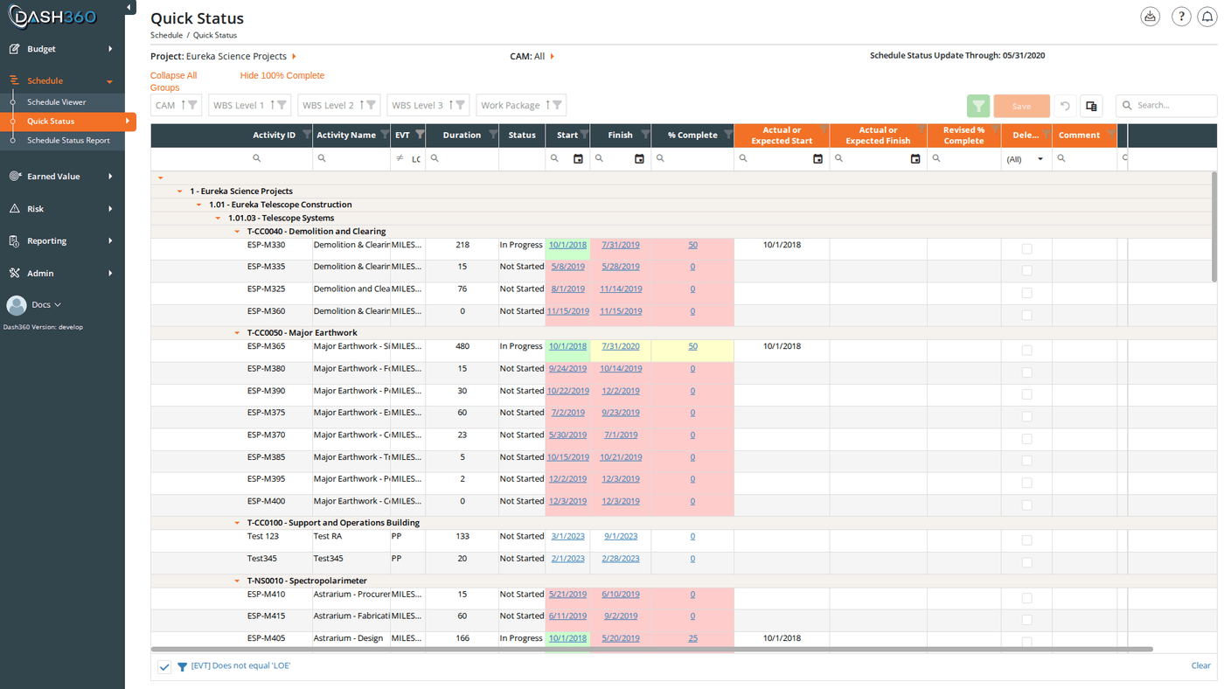Uncheck the EVT filter checkbox at bottom
Image resolution: width=1224 pixels, height=689 pixels.
pos(164,666)
